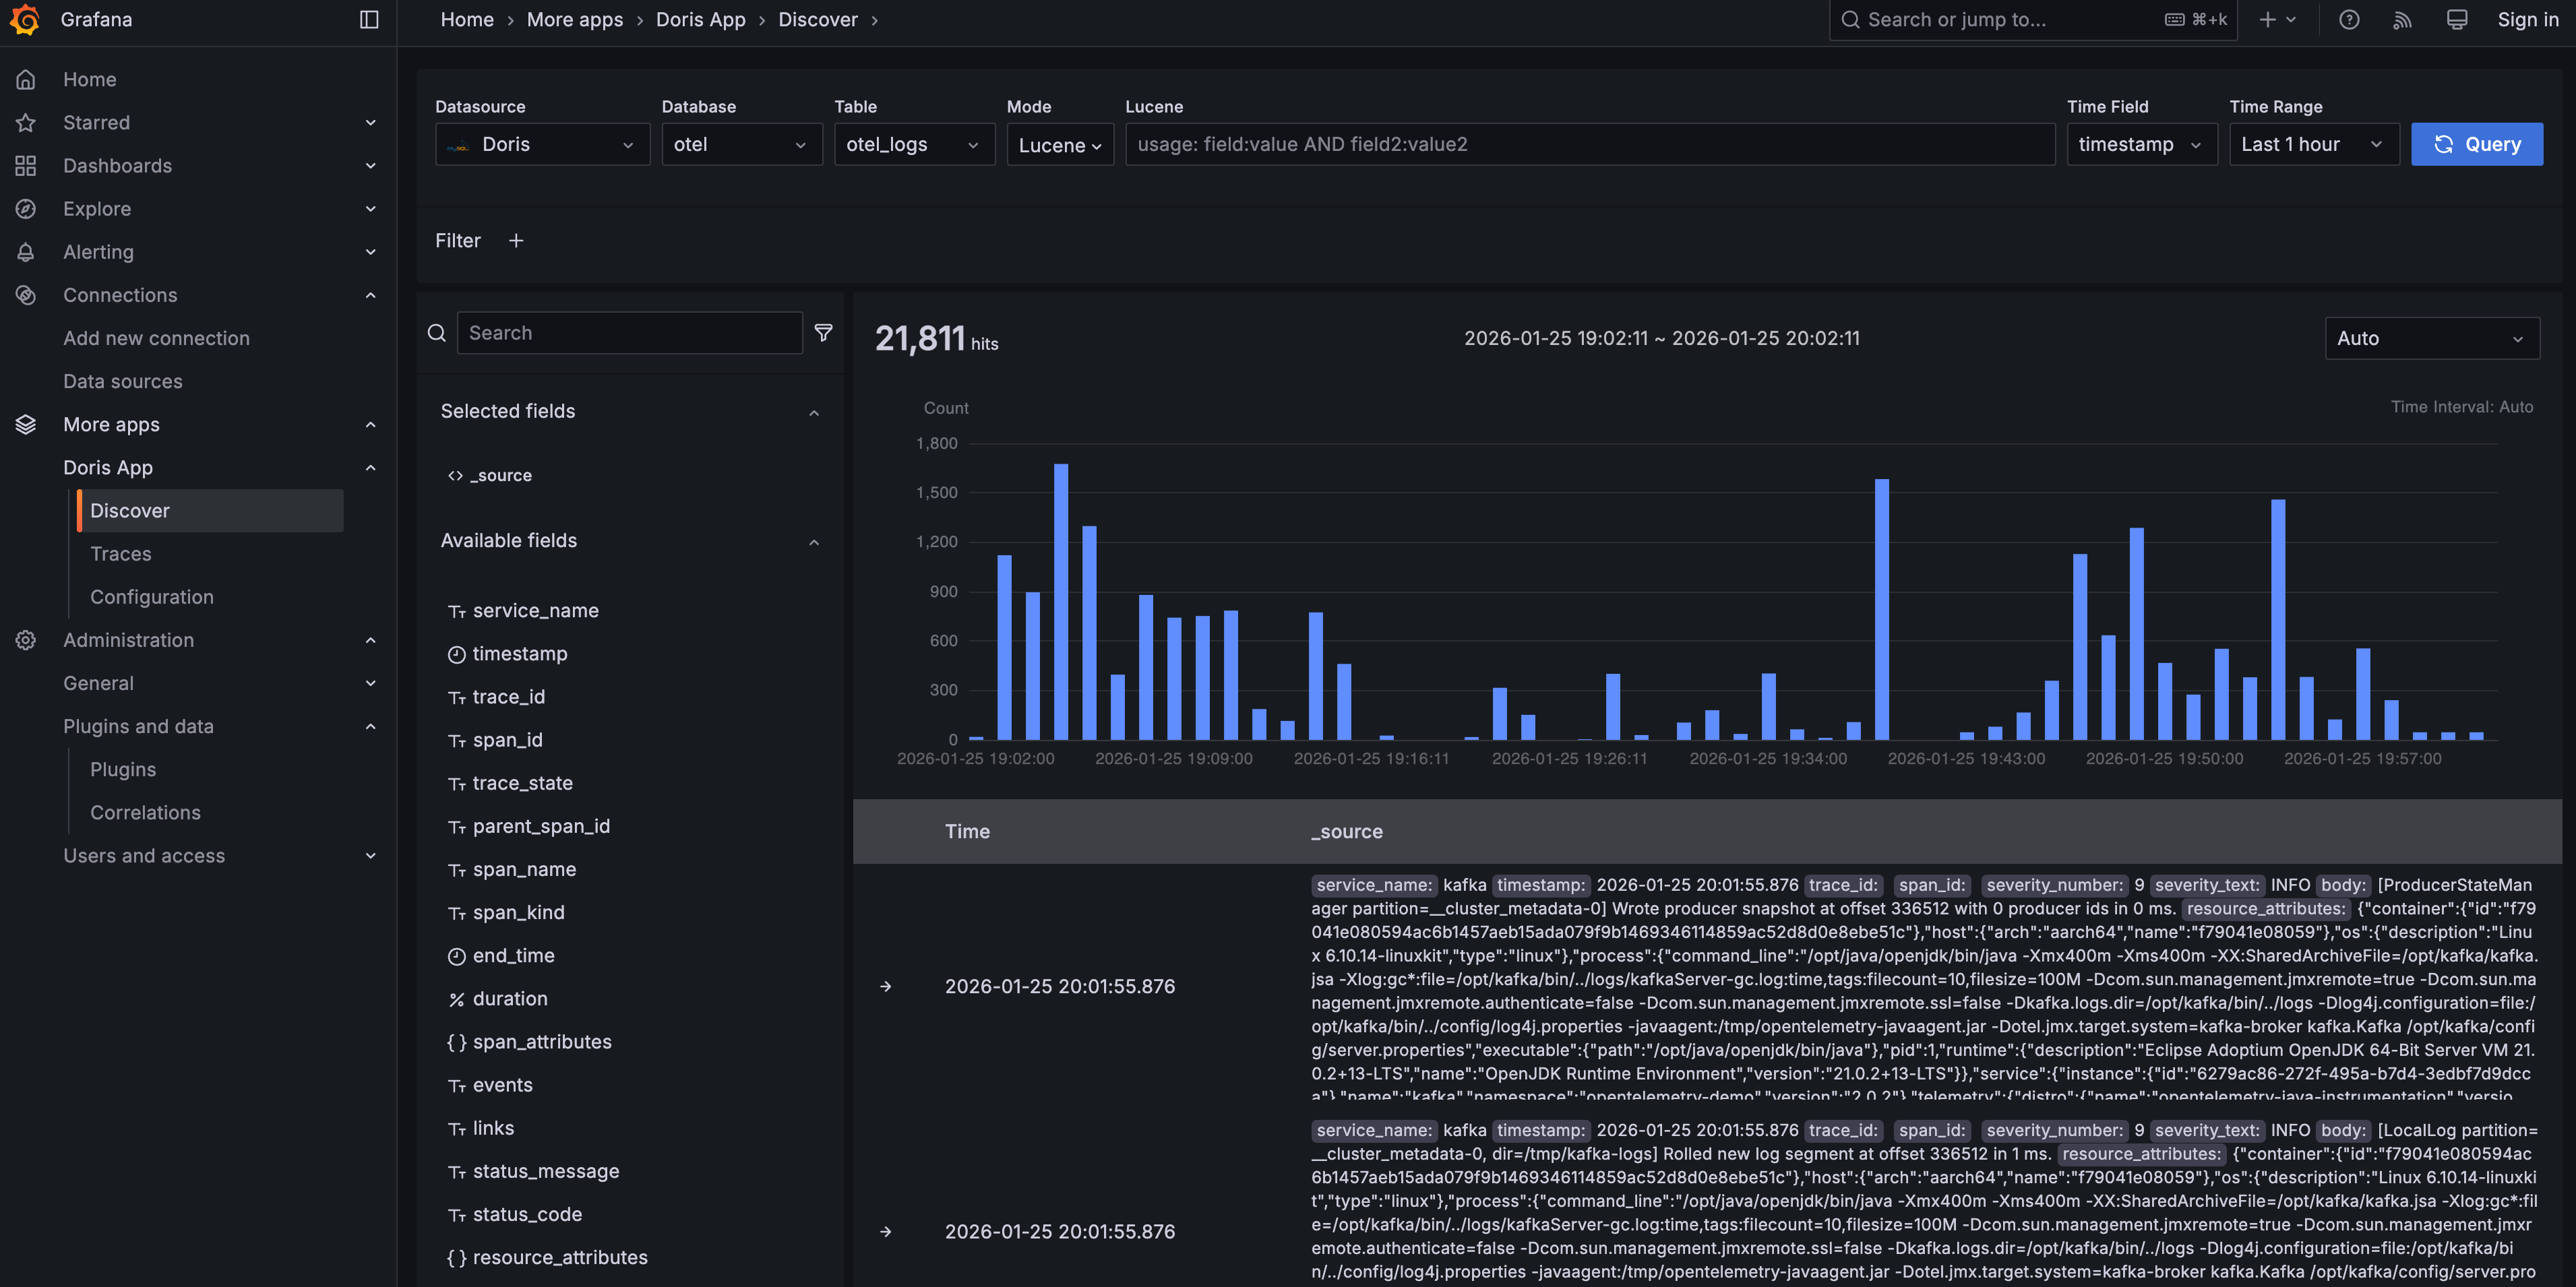This screenshot has width=2576, height=1287.
Task: Click the Time column header
Action: coord(967,831)
